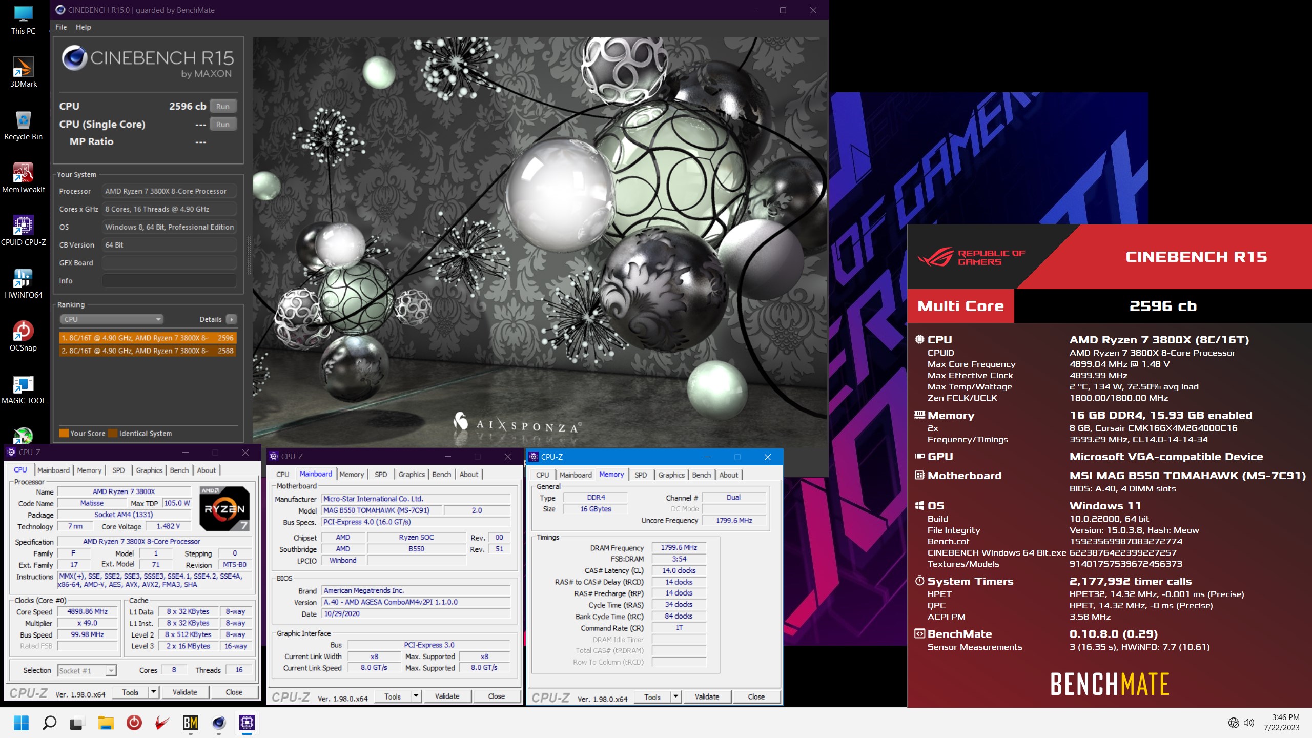Open volume tray icon
The height and width of the screenshot is (738, 1312).
[x=1249, y=723]
